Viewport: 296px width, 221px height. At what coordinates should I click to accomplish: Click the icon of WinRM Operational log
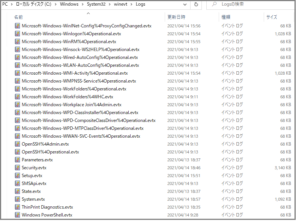[17, 42]
